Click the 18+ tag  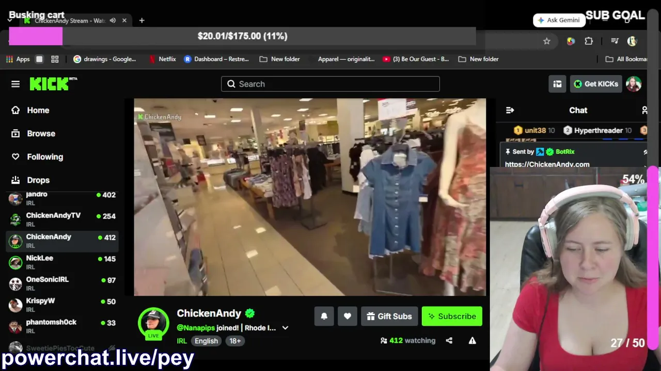[235, 341]
